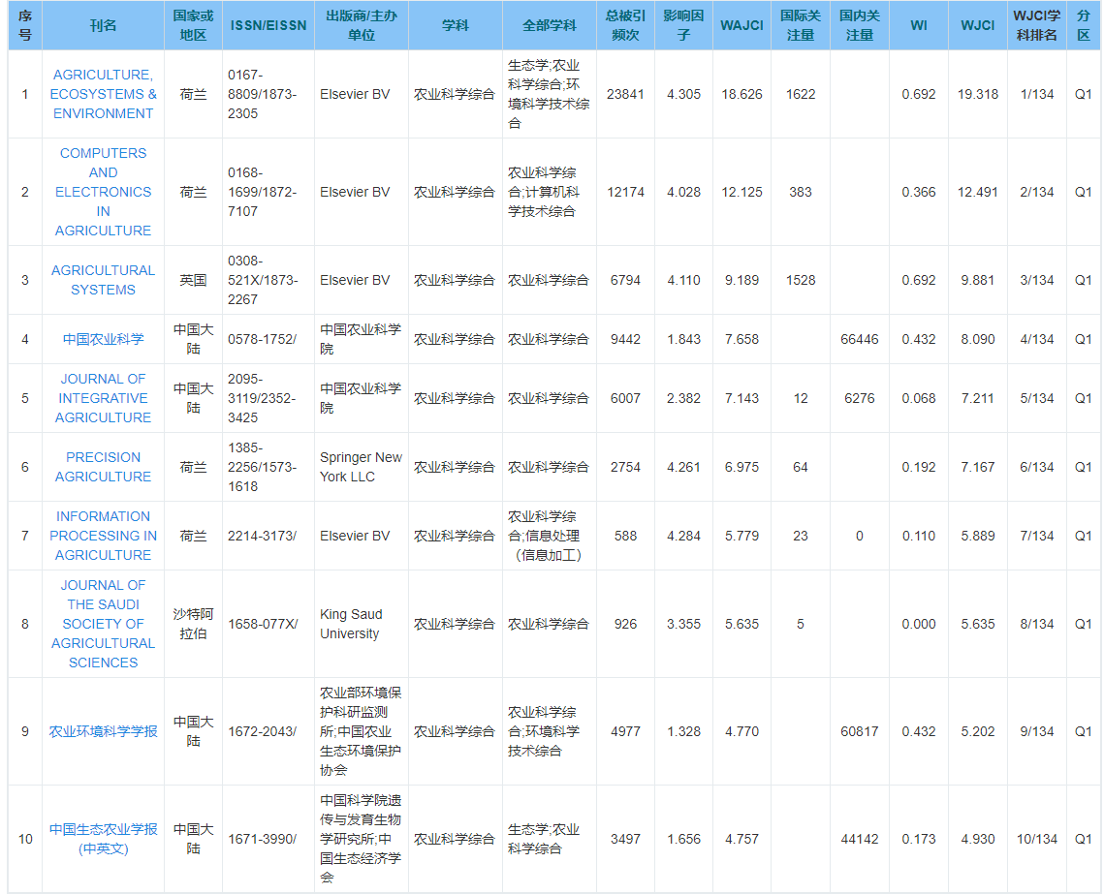1104x894 pixels.
Task: Select the 2214-3173/ ISSN cell
Action: tap(268, 536)
